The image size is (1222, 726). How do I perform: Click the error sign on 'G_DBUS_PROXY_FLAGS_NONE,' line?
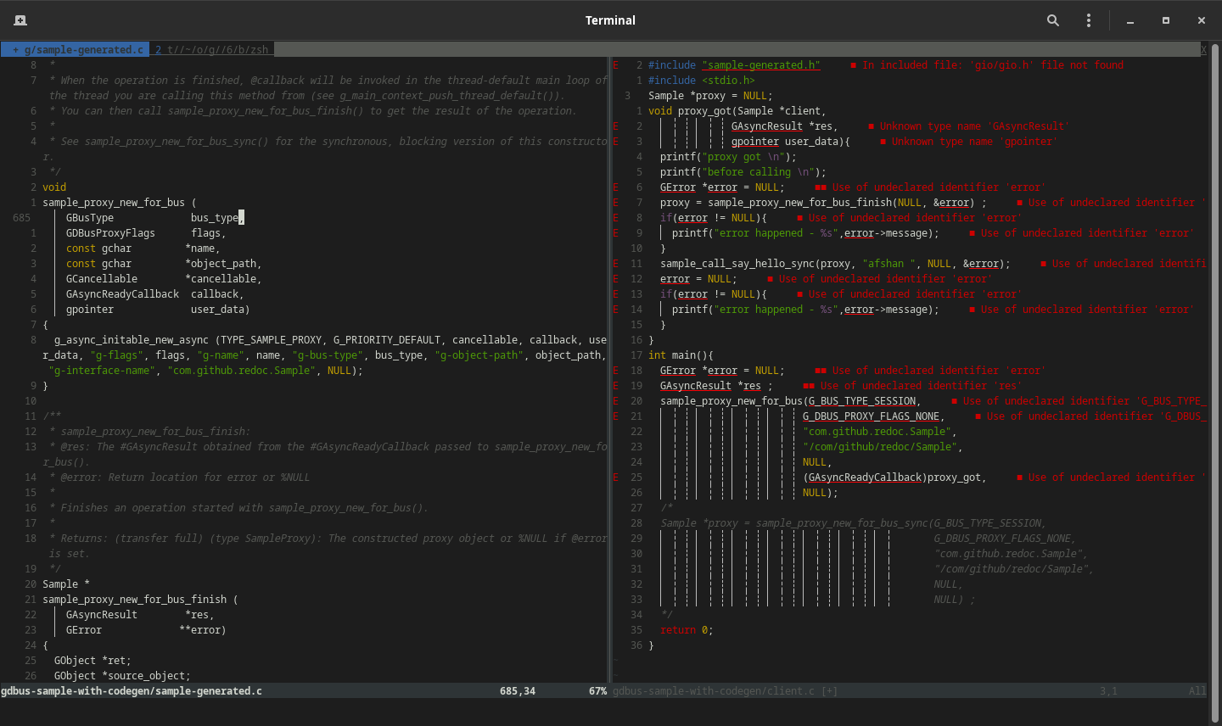[616, 416]
